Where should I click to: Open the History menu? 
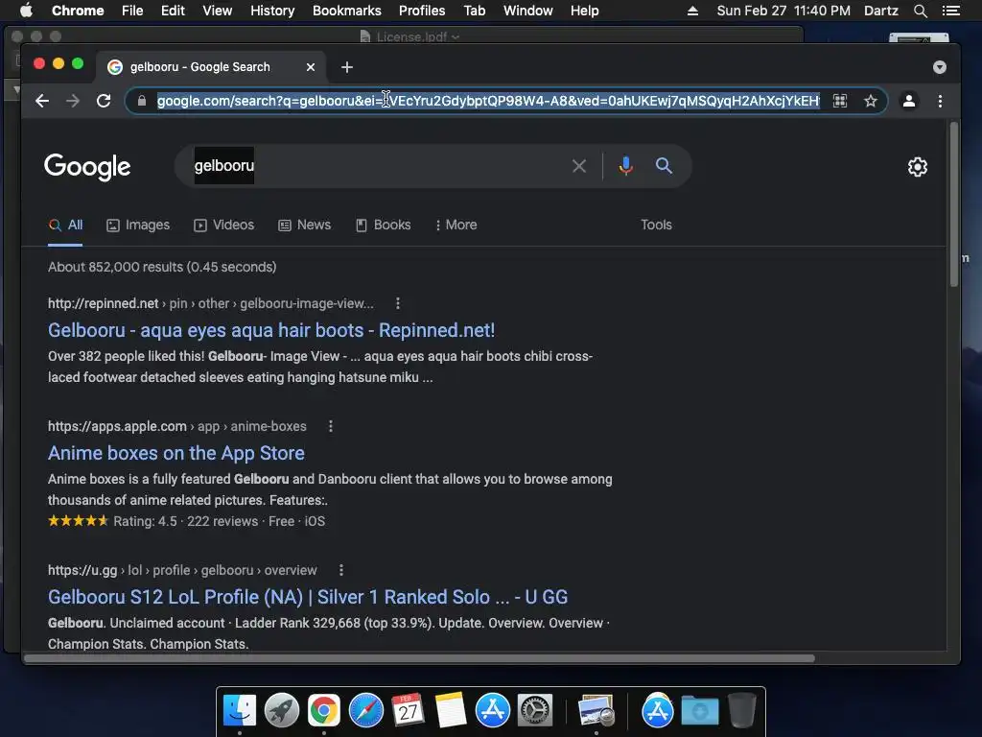pyautogui.click(x=272, y=11)
